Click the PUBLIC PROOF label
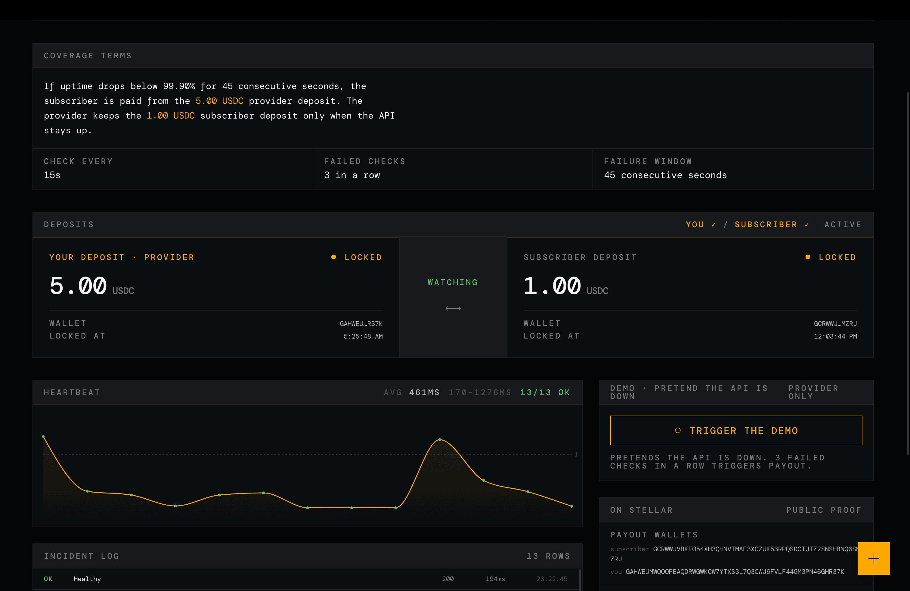 point(824,510)
